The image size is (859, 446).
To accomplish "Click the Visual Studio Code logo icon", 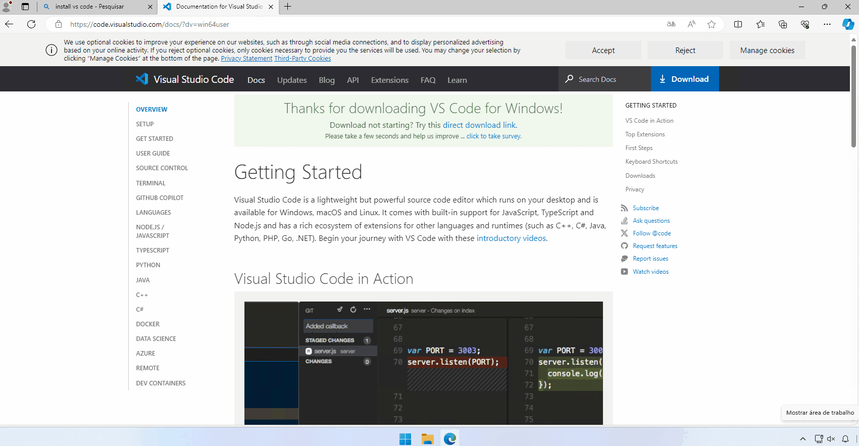I will coord(142,79).
